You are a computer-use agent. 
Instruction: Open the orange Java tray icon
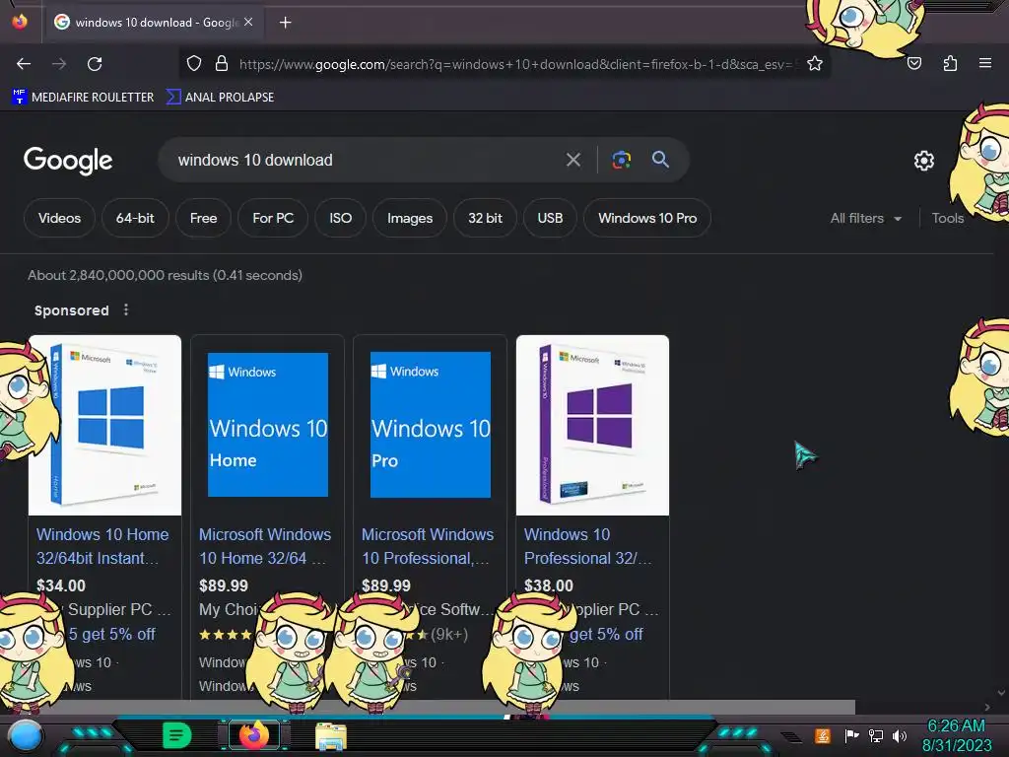coord(823,735)
